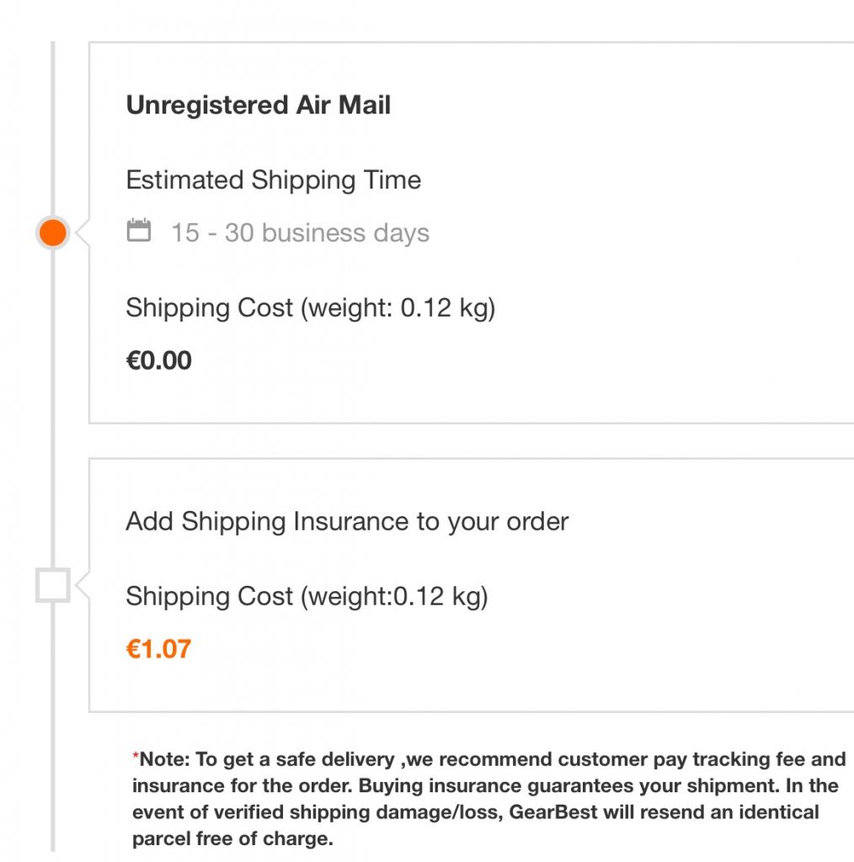The image size is (854, 862).
Task: Click the parcel free of charge text
Action: tap(232, 838)
